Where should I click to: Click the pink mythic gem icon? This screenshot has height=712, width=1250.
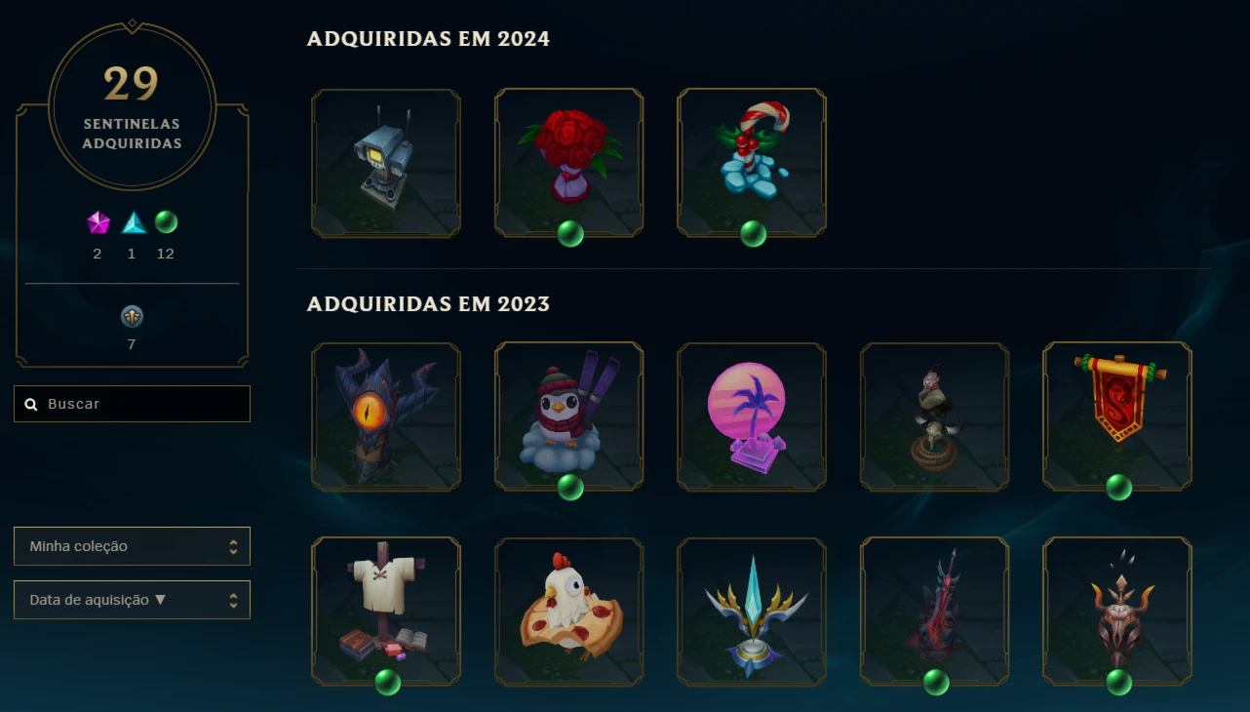click(98, 223)
